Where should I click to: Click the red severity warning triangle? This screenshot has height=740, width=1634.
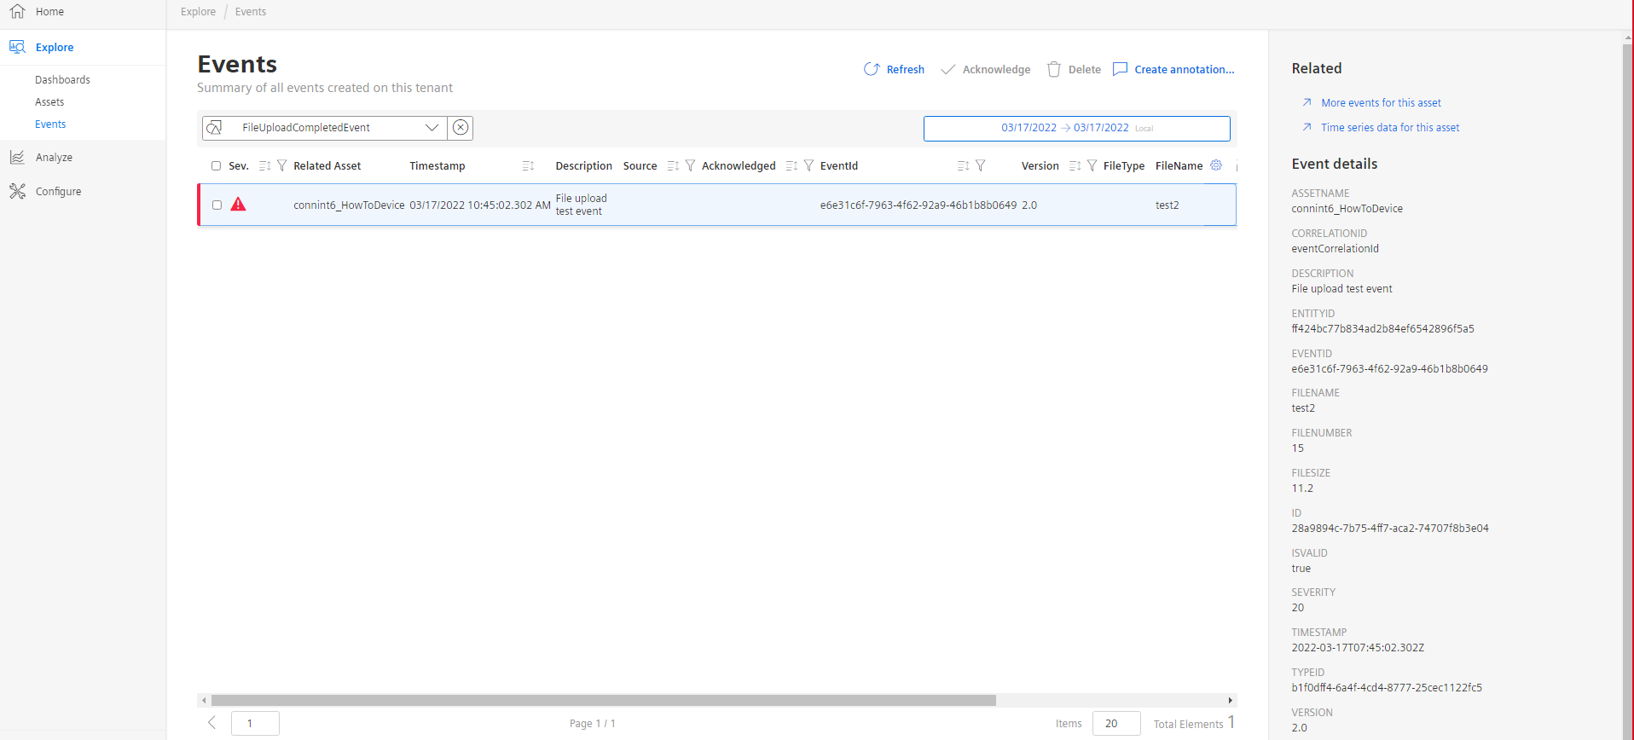pyautogui.click(x=238, y=205)
